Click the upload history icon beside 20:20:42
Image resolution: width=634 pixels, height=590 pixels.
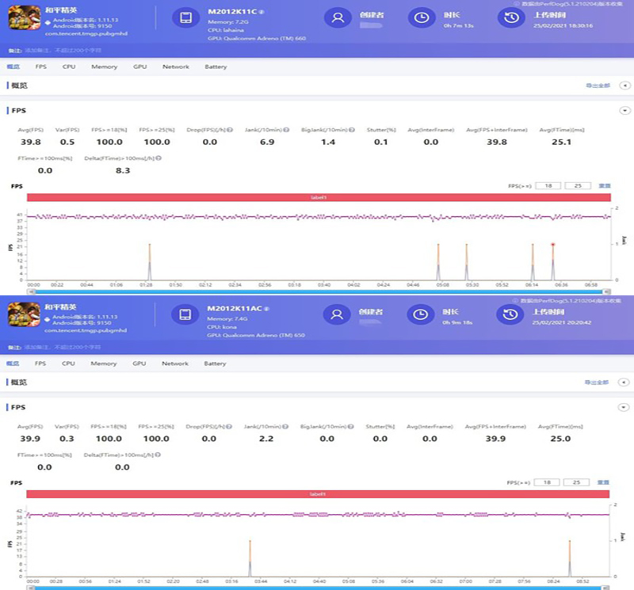tap(510, 314)
